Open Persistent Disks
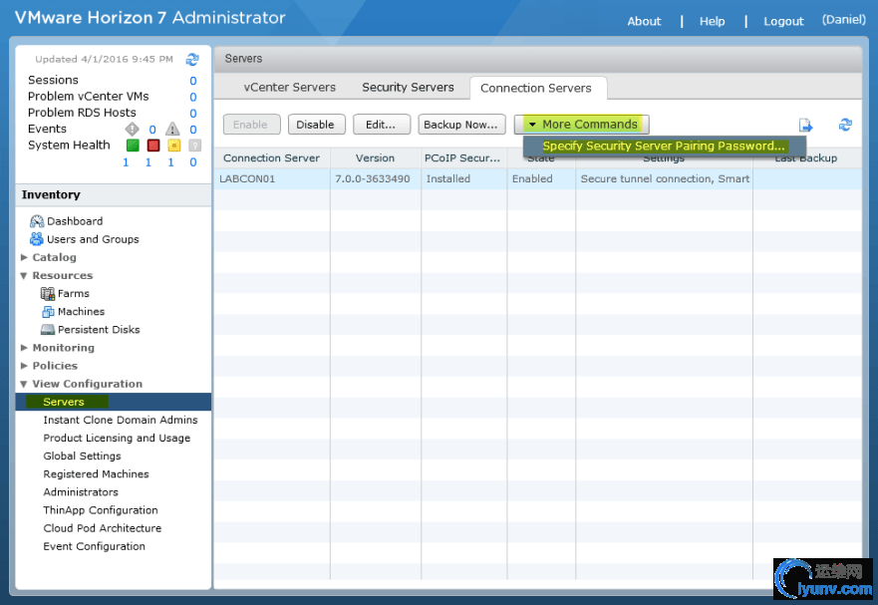This screenshot has height=605, width=878. (x=99, y=329)
